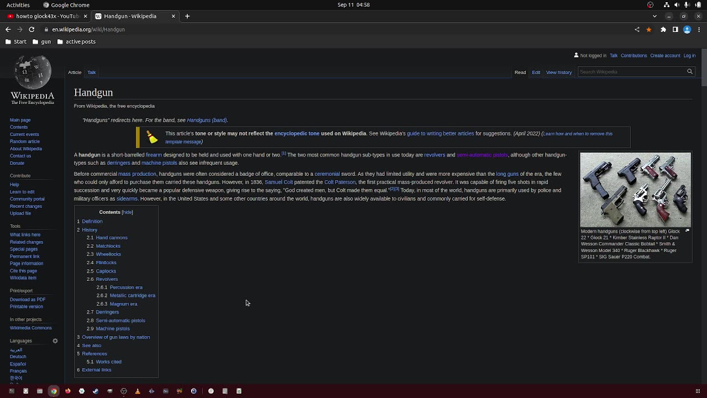This screenshot has width=707, height=398.
Task: Open the Activities overview
Action: point(18,5)
